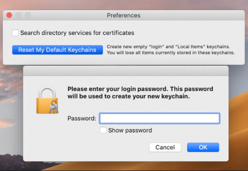Image resolution: width=248 pixels, height=171 pixels.
Task: Click the keychain reset warning description text
Action: click(x=171, y=50)
